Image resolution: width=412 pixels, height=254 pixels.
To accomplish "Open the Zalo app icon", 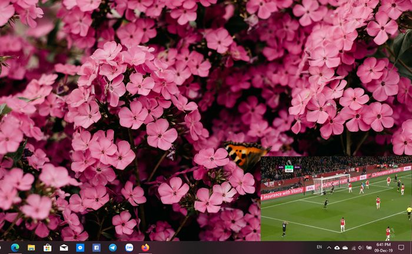I will [129, 248].
